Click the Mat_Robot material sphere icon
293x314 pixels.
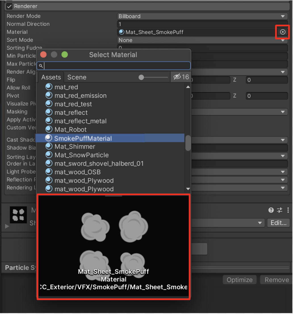pyautogui.click(x=49, y=130)
